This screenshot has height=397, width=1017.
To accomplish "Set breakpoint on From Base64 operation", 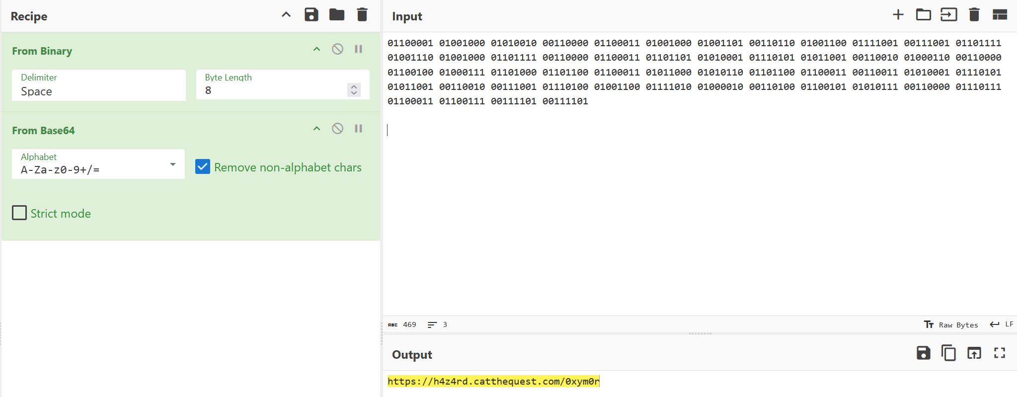I will (x=358, y=129).
